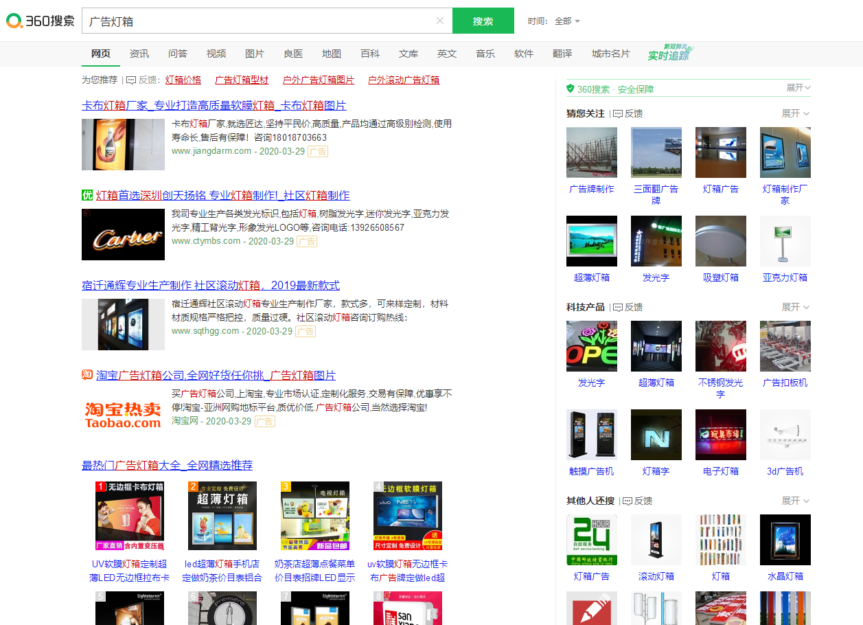This screenshot has height=625, width=863.
Task: Click the orange 淘 Taobao badge icon
Action: click(x=87, y=375)
